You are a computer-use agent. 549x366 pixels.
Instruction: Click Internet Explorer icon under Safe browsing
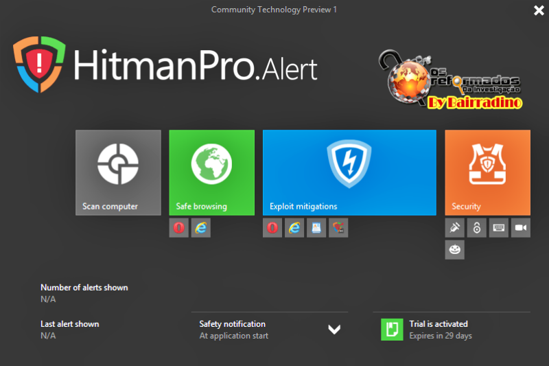[201, 228]
